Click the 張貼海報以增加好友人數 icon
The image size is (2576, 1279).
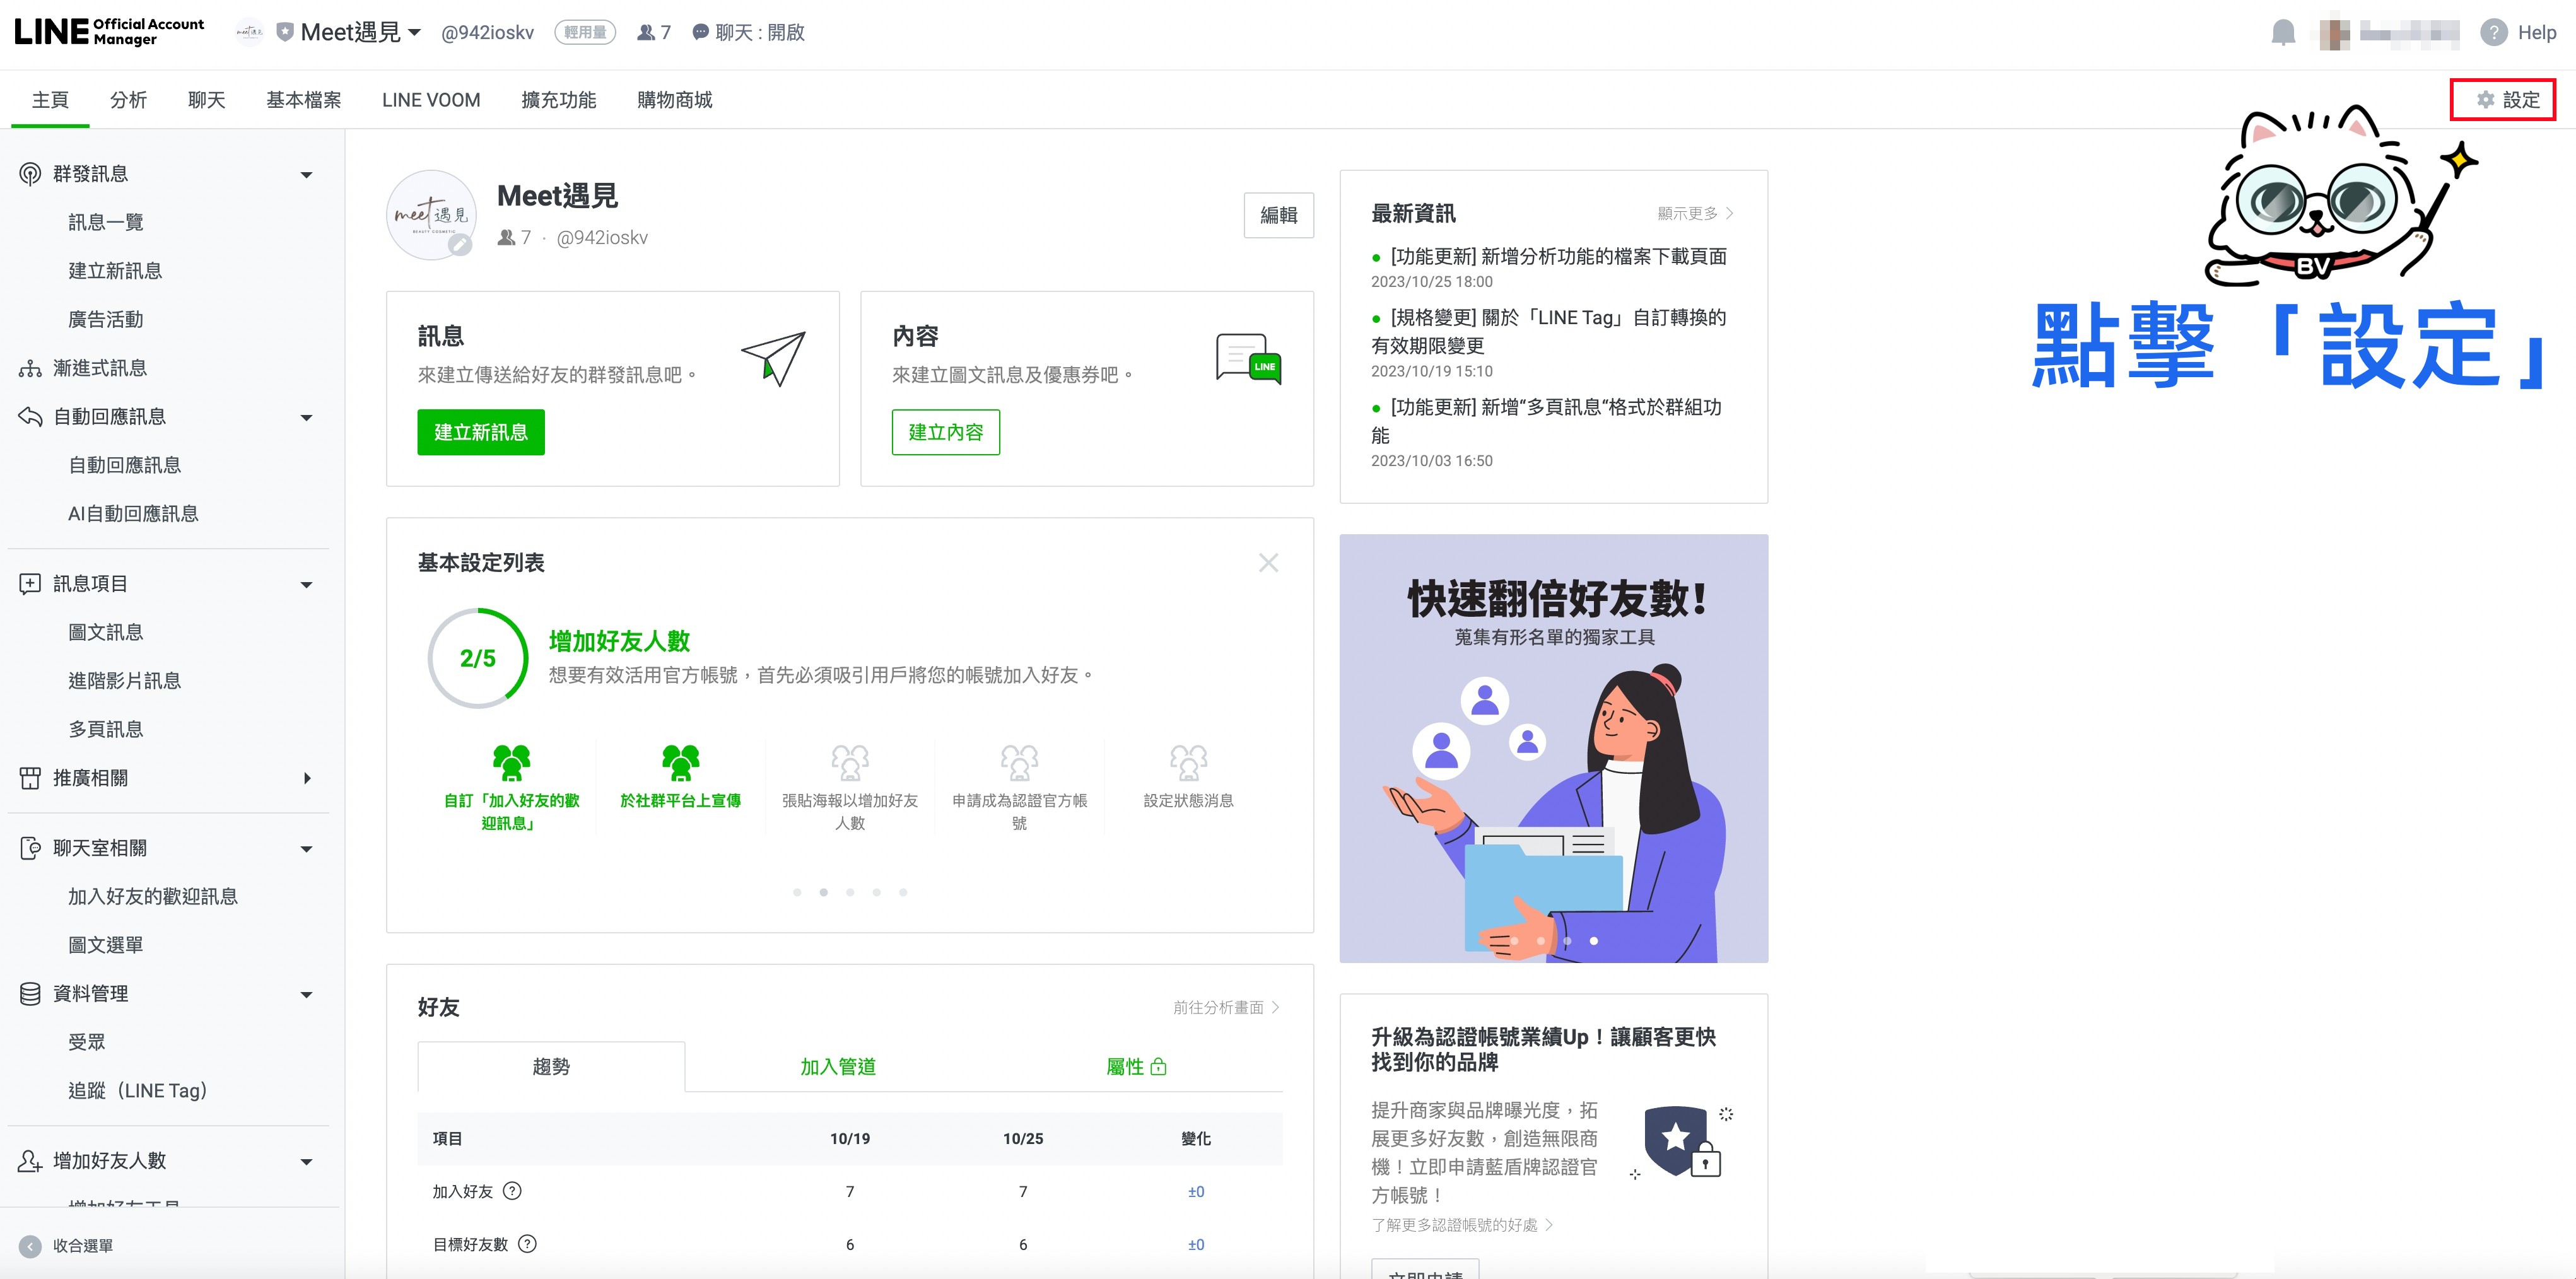pos(850,763)
